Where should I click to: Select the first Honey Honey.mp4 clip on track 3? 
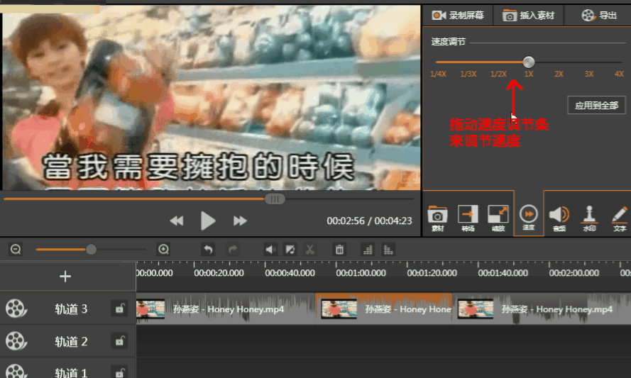tap(226, 308)
